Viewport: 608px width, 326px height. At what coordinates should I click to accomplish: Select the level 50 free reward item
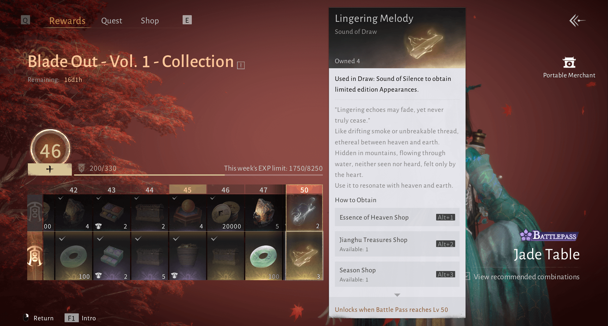tap(304, 213)
